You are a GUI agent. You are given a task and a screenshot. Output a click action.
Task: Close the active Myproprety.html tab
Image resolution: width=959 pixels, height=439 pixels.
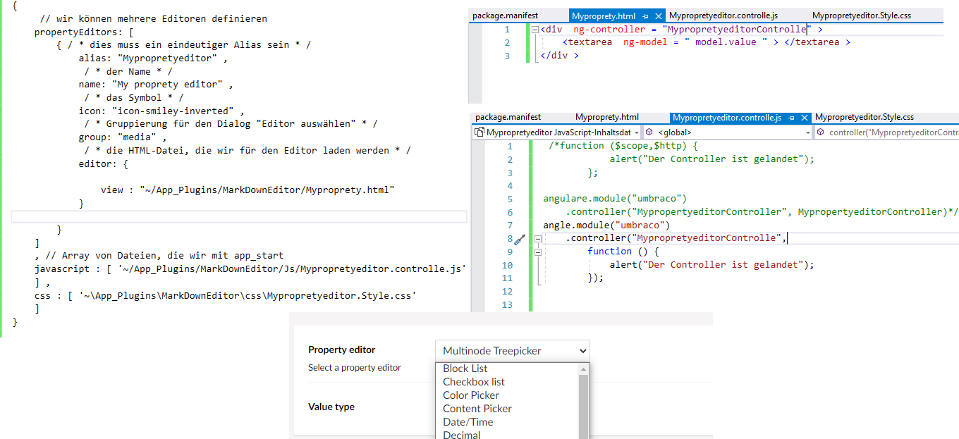point(659,16)
